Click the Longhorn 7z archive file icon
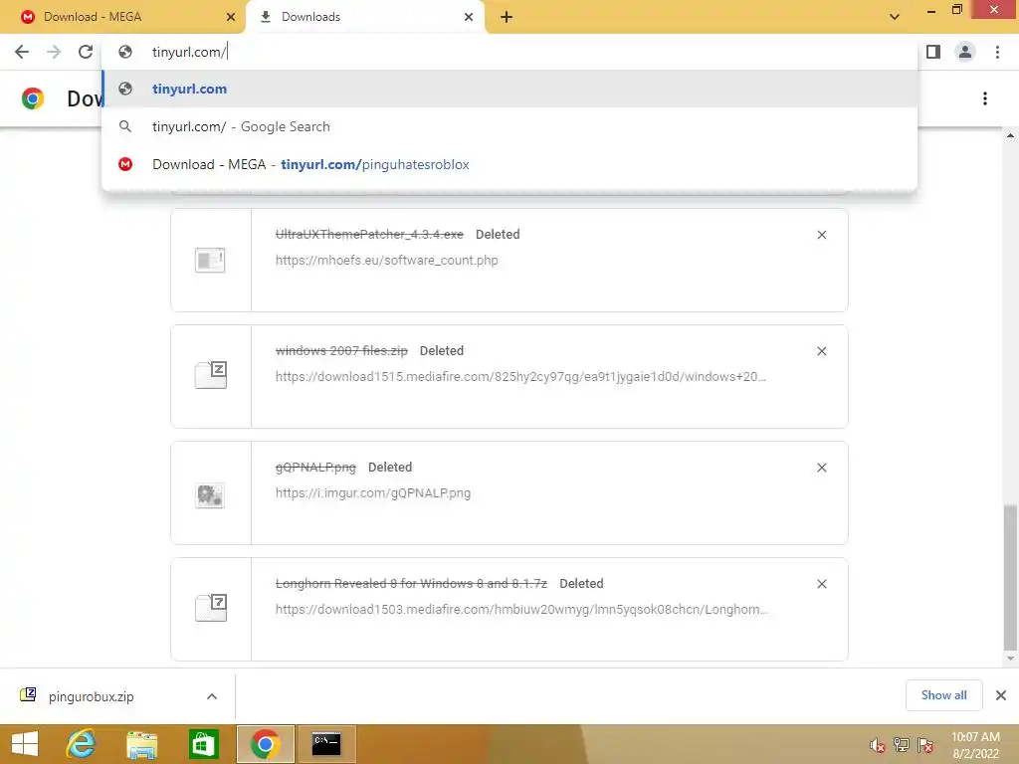Viewport: 1019px width, 764px height. pyautogui.click(x=211, y=608)
